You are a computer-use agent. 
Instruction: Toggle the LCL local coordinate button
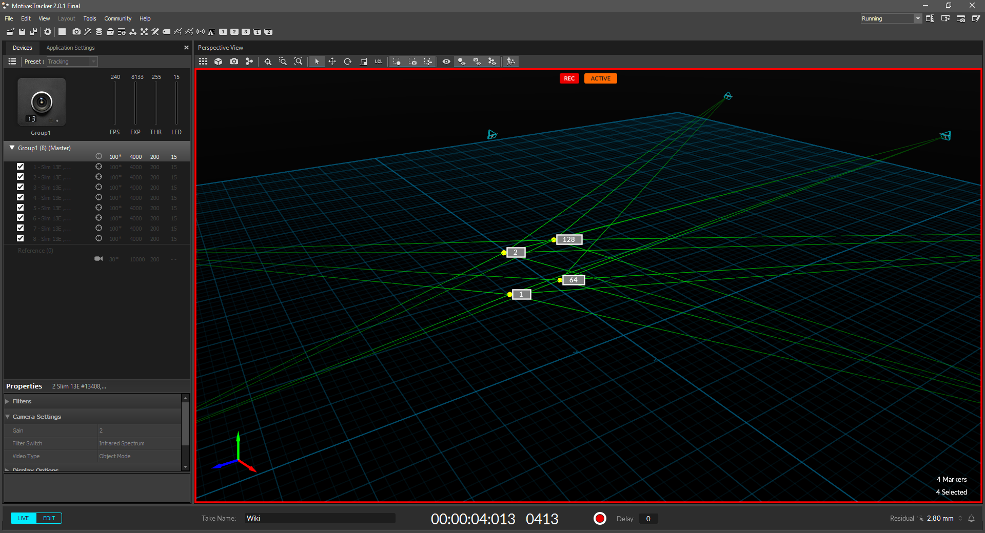379,61
